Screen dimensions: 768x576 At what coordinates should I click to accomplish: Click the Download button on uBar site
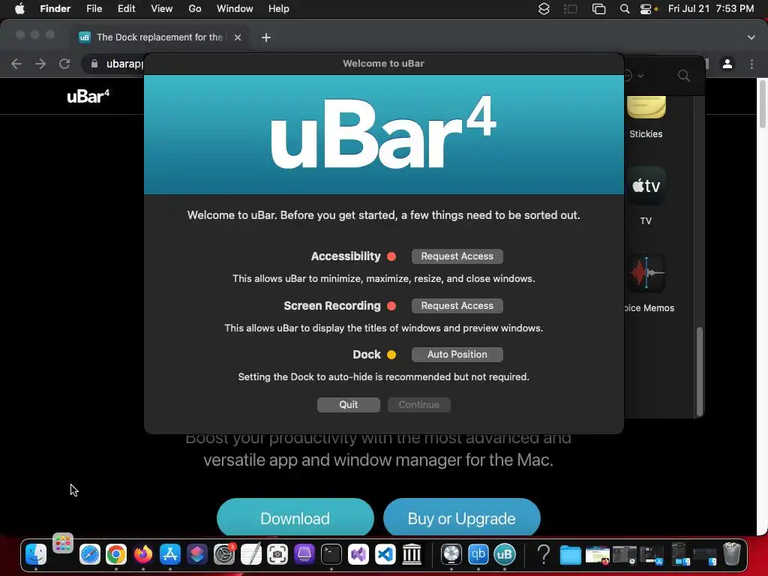295,518
